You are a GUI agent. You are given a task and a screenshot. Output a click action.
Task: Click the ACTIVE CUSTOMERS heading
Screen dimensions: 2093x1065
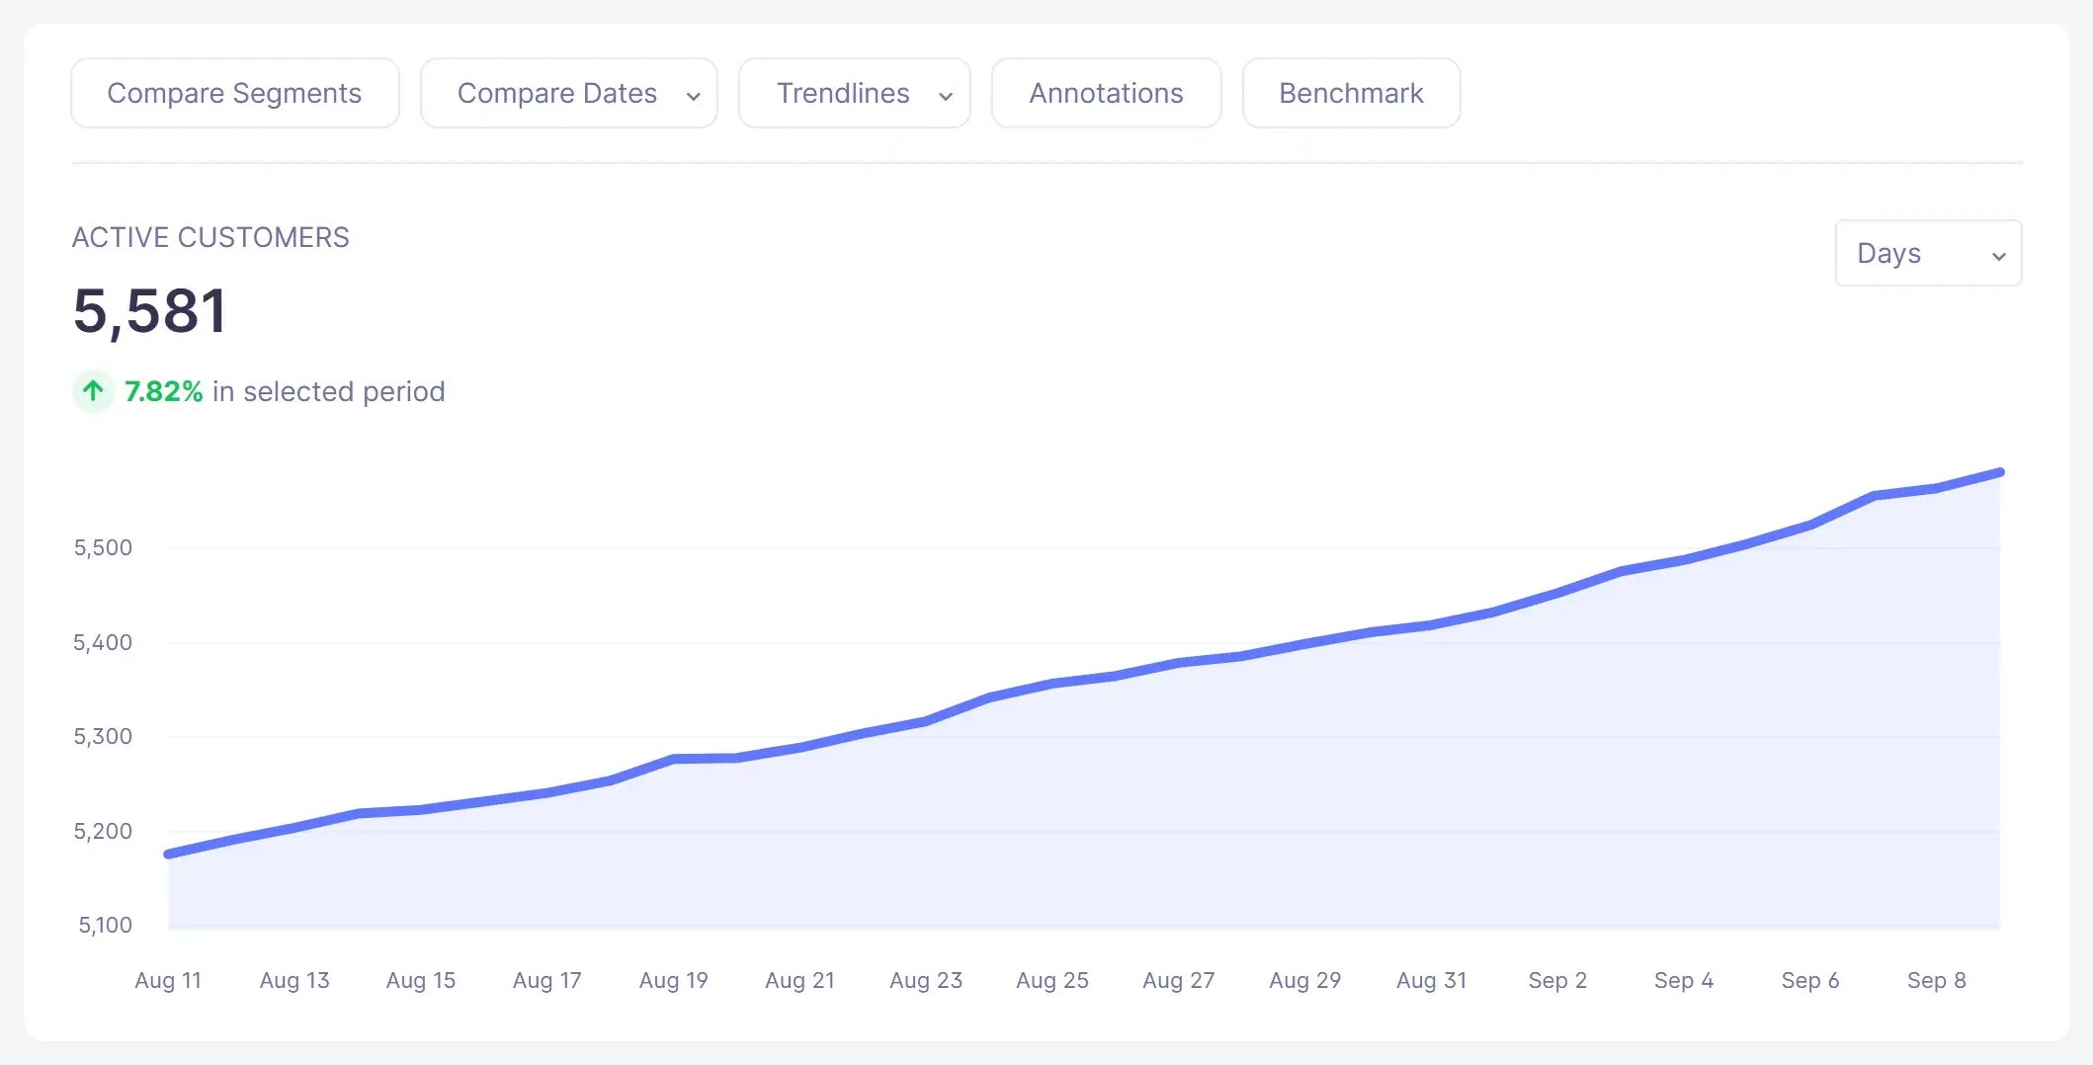pyautogui.click(x=210, y=237)
